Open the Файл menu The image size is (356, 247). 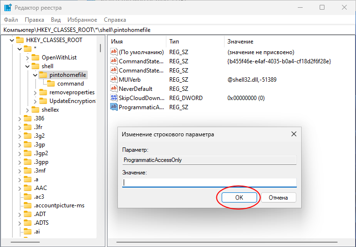click(x=11, y=20)
